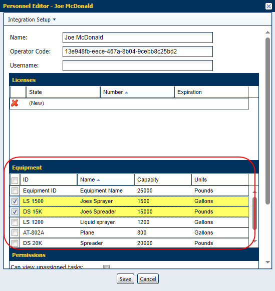Click the Equipment list scroll down arrow
The width and height of the screenshot is (275, 291).
click(x=255, y=241)
